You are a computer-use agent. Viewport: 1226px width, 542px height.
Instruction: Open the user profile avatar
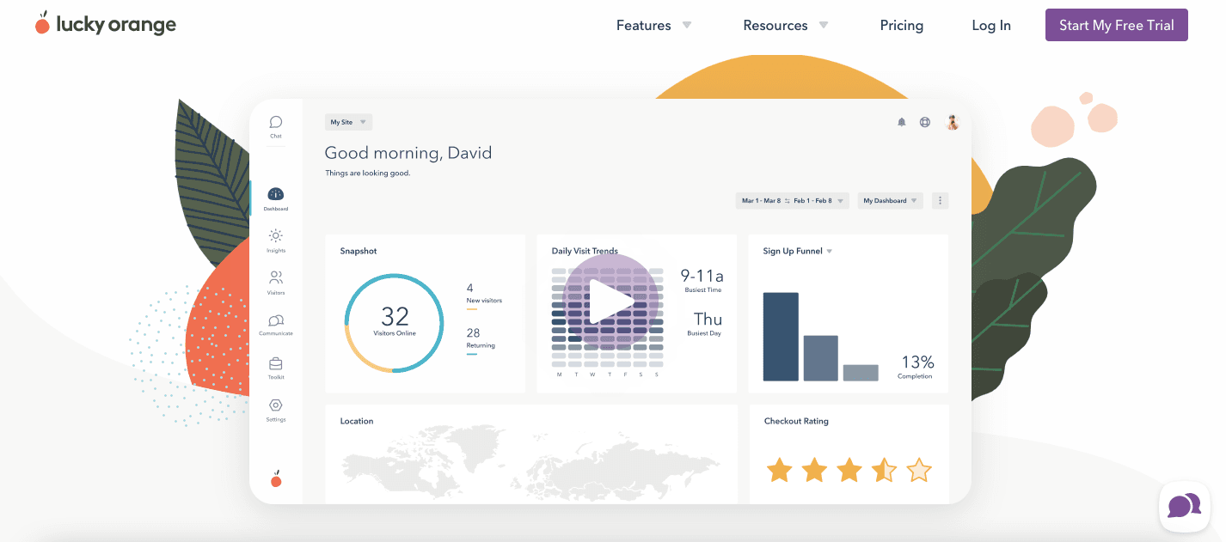(x=953, y=122)
